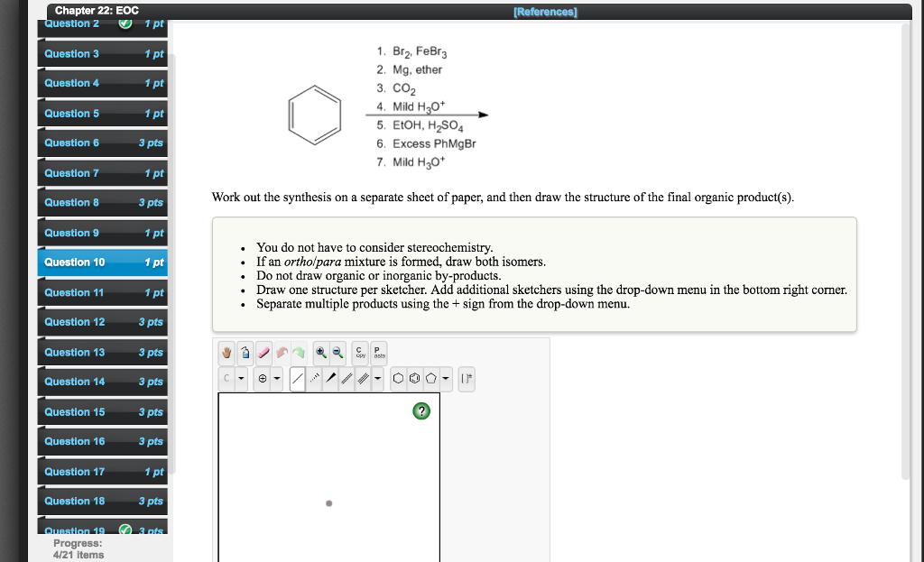924x562 pixels.
Task: Click the green question mark help icon
Action: [421, 410]
